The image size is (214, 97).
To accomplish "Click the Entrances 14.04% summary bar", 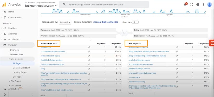I will point(78,30).
